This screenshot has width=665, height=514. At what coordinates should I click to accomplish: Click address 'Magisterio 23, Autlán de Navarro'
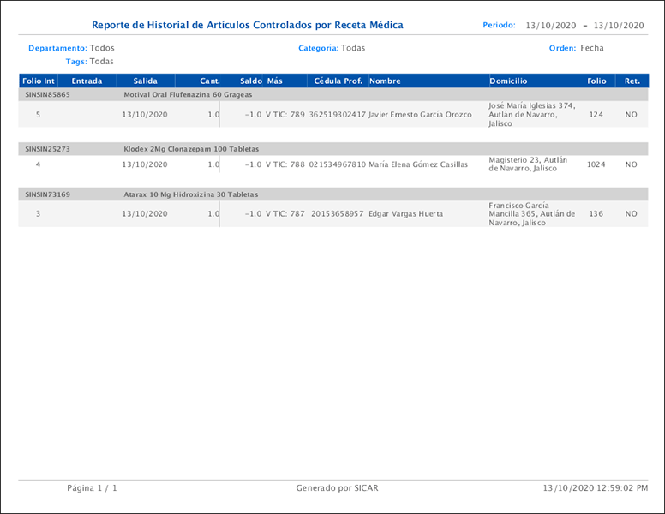click(x=528, y=164)
